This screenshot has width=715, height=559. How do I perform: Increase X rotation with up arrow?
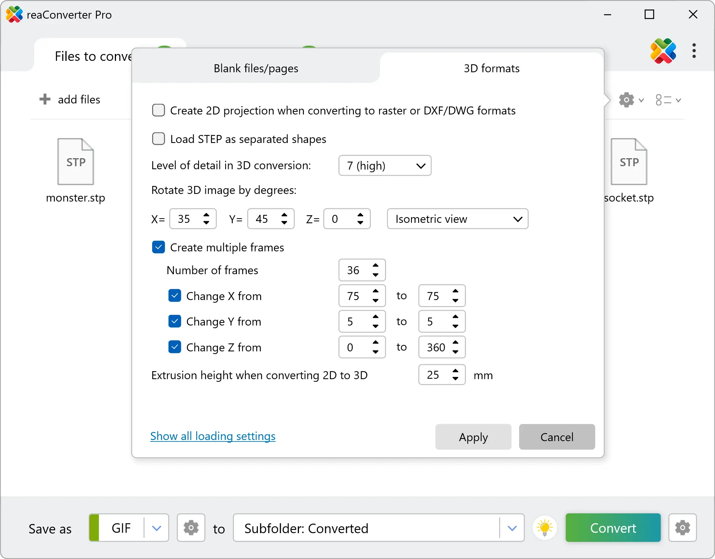point(206,214)
